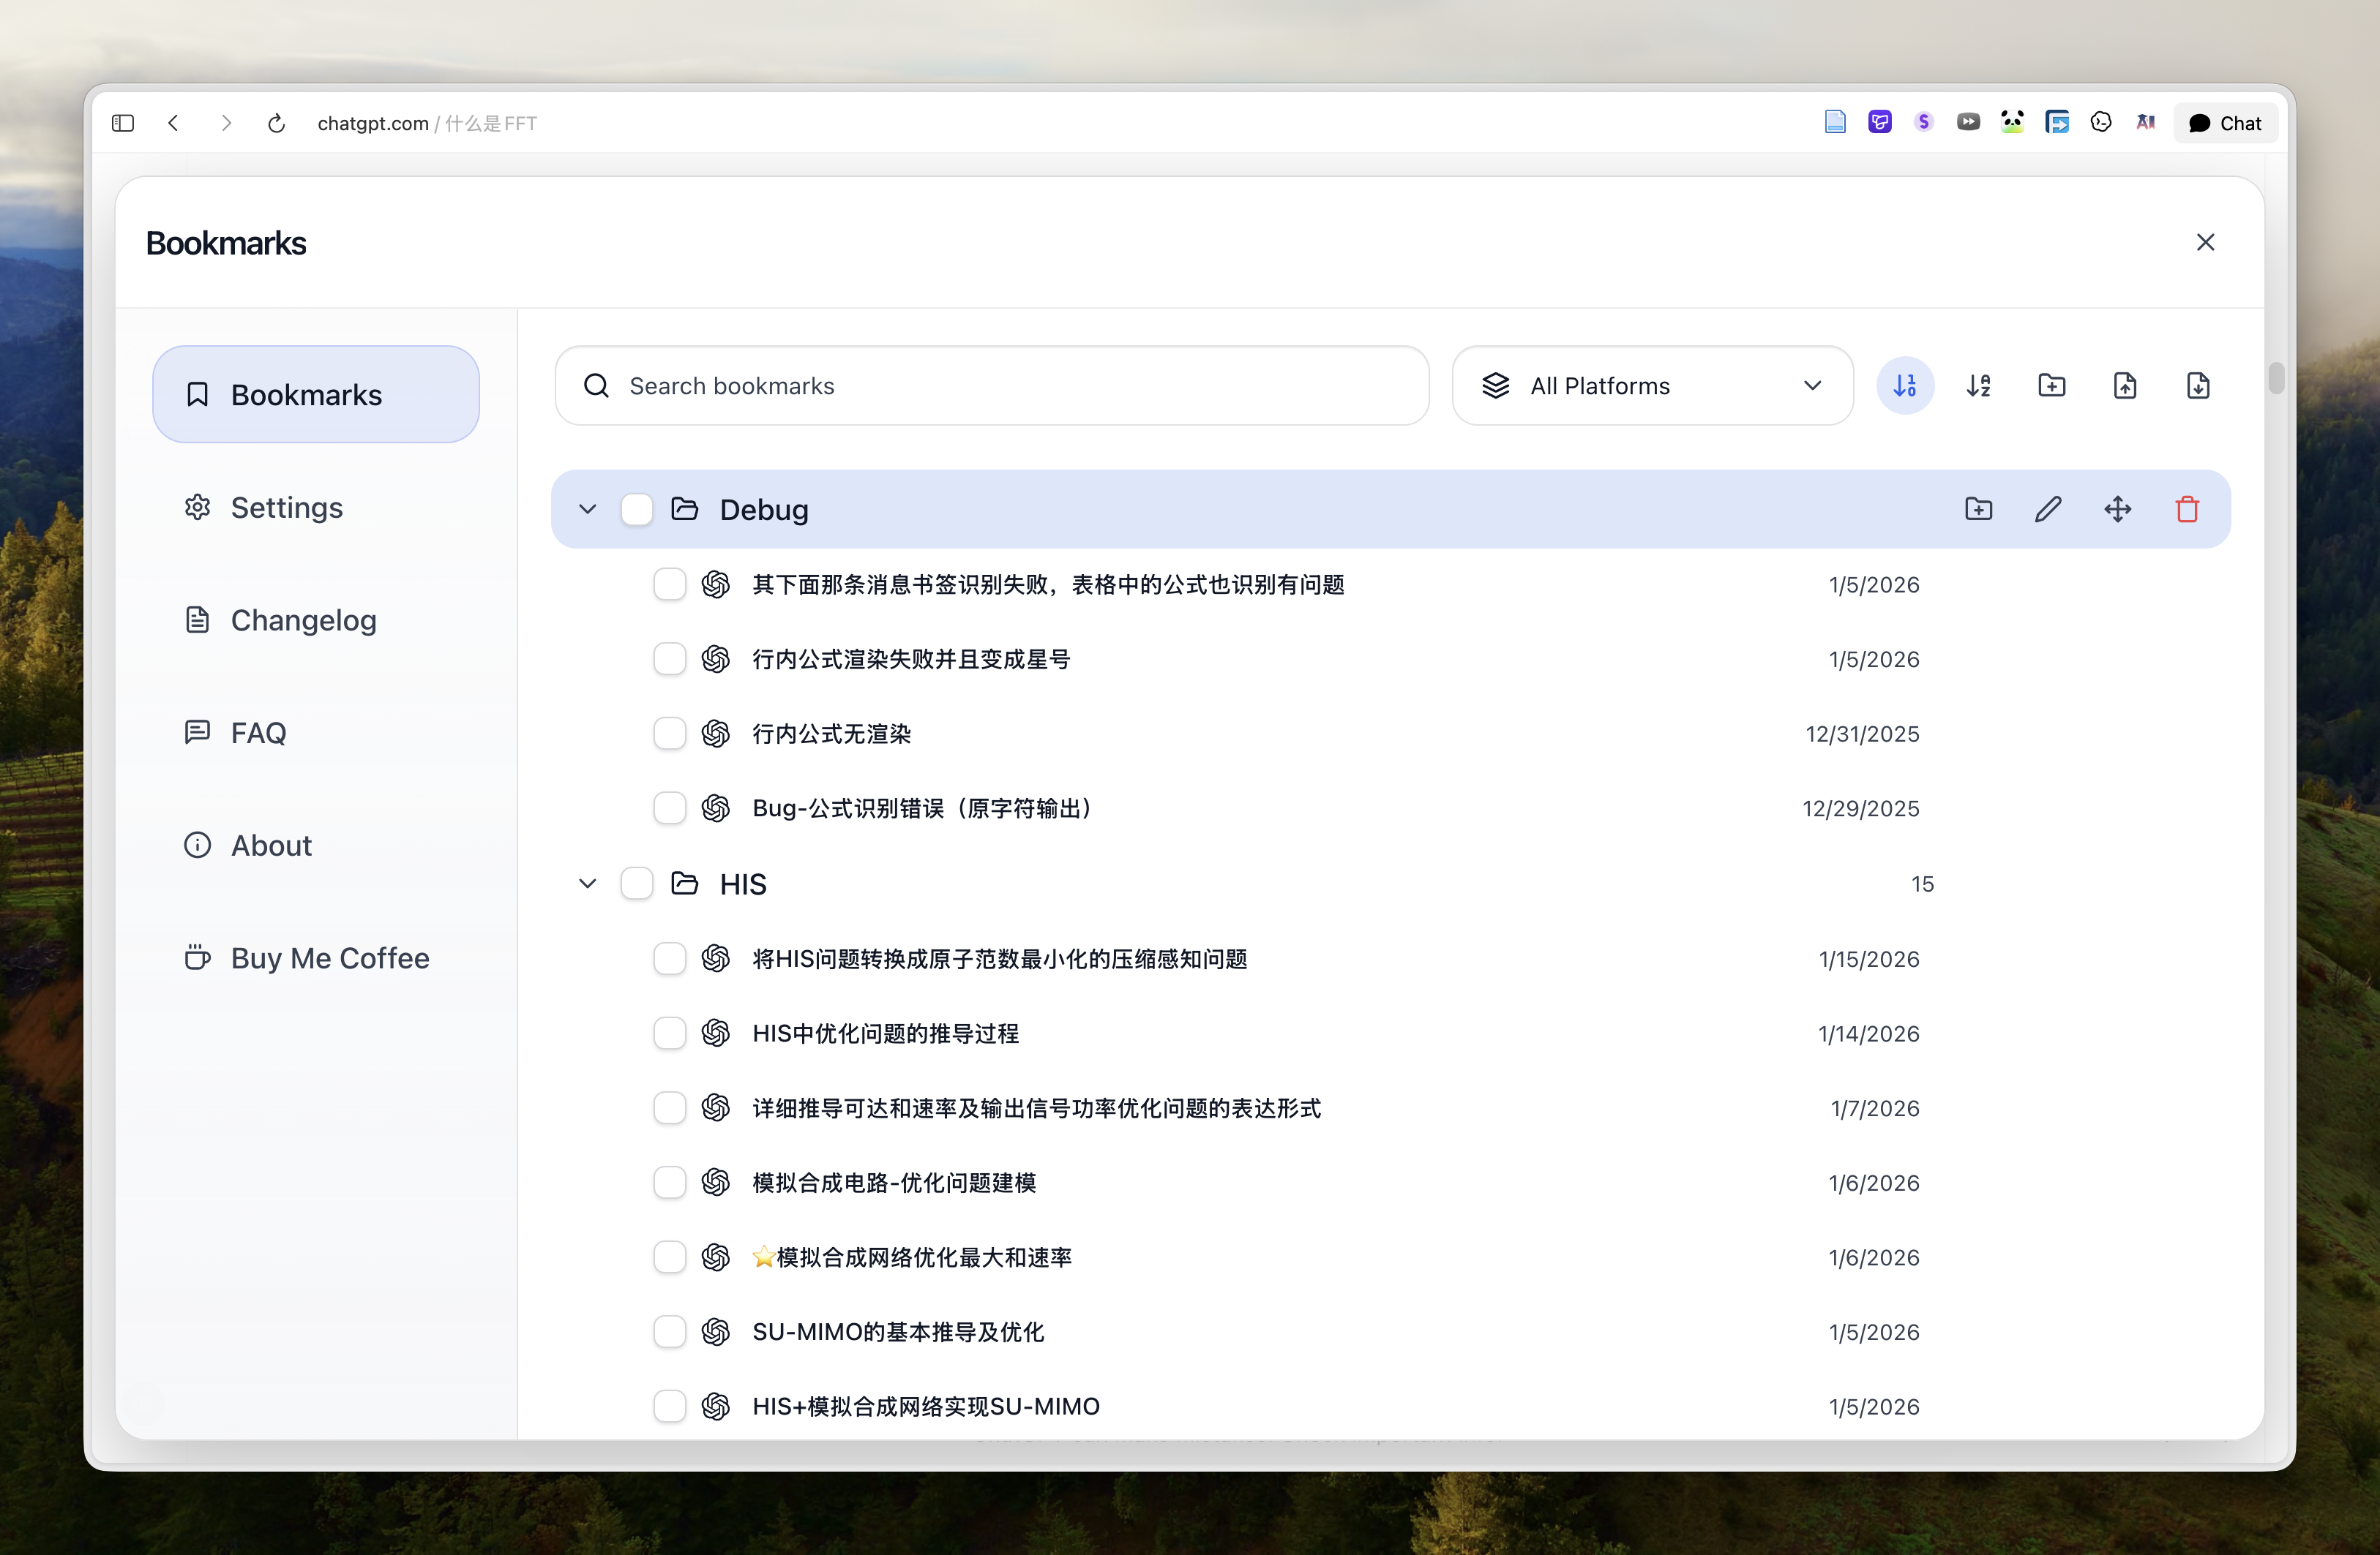Click the purple chat extension icon

pos(1879,122)
